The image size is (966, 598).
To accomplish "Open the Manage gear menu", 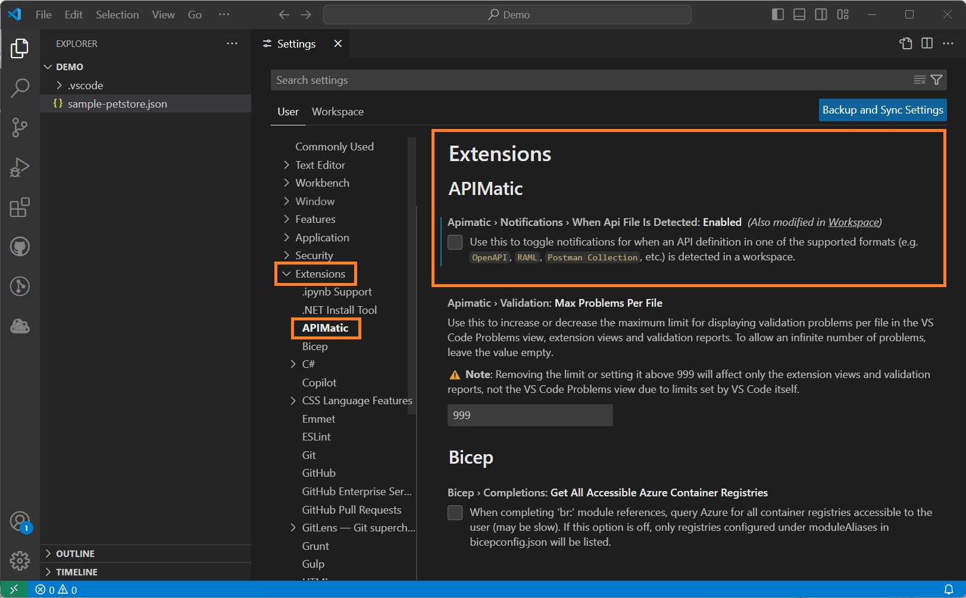I will pos(20,560).
